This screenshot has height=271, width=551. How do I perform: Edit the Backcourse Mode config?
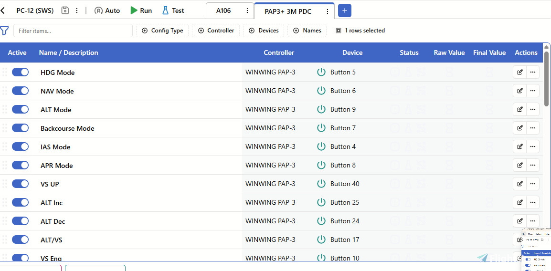tap(519, 128)
